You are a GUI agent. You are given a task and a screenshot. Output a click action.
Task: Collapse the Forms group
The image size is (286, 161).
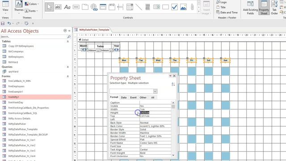pos(67,76)
